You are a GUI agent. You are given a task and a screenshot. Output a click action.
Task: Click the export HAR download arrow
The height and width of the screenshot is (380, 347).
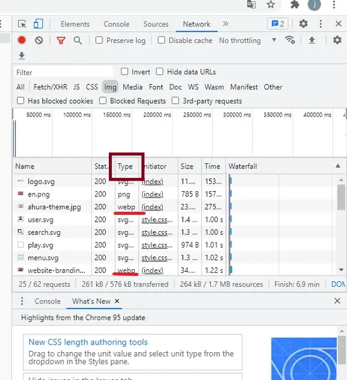[22, 56]
